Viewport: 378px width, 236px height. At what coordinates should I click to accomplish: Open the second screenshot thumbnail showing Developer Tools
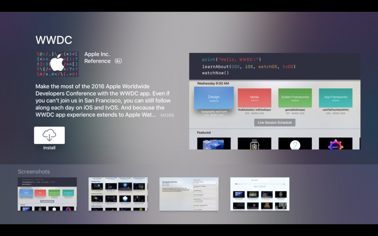tap(118, 194)
